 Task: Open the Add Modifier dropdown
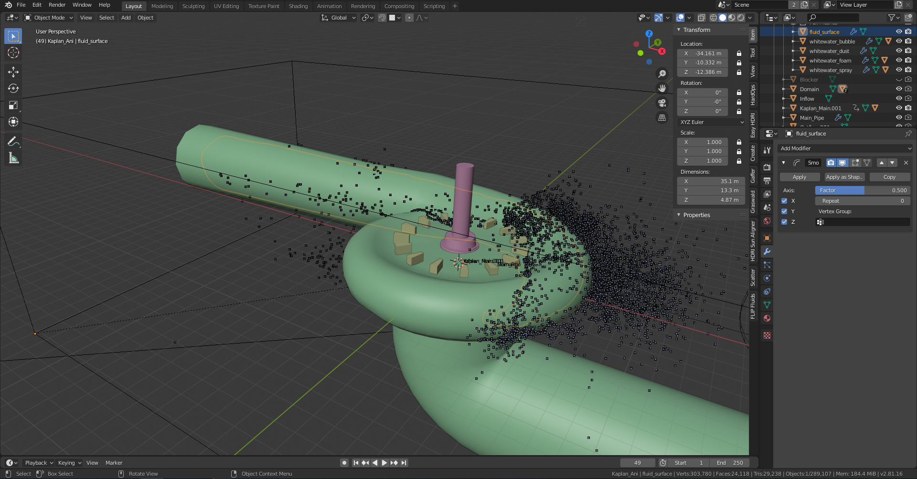pos(845,148)
